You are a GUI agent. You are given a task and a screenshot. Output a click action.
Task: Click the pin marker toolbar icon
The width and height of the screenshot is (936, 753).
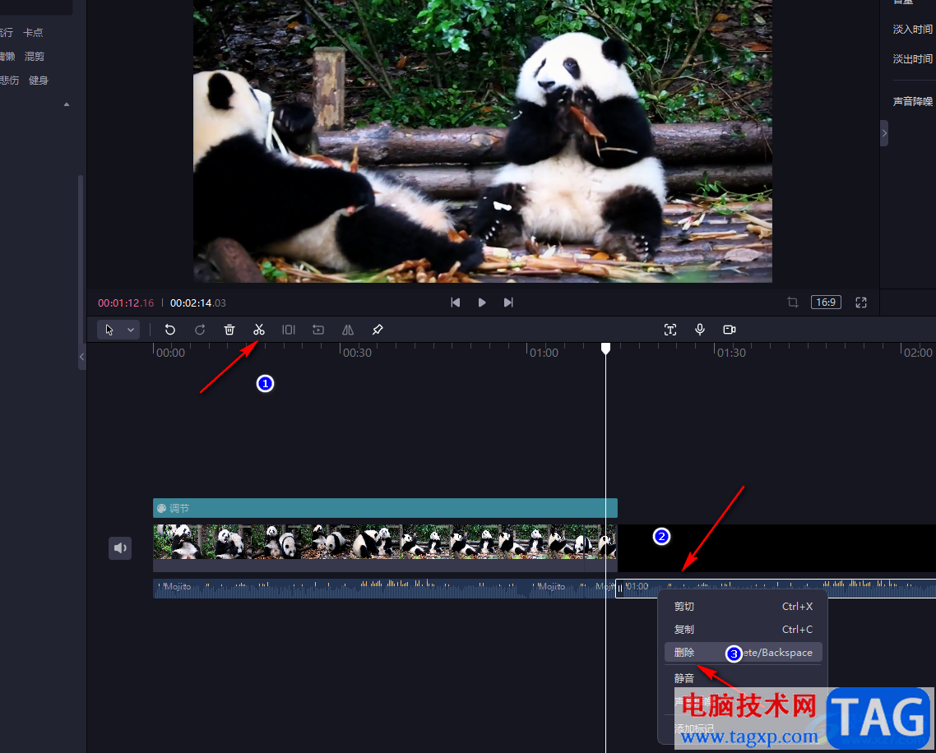(x=378, y=330)
